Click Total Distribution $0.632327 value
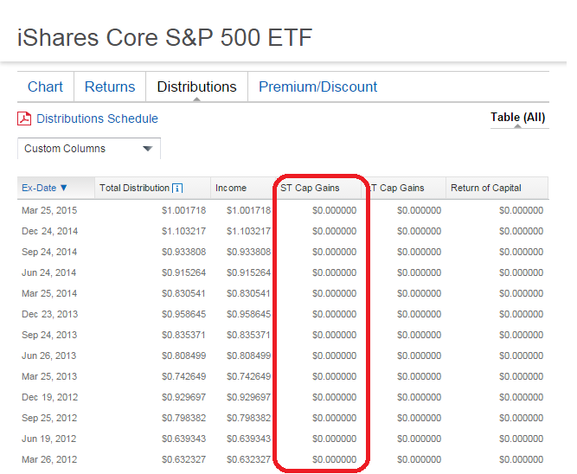 184,459
